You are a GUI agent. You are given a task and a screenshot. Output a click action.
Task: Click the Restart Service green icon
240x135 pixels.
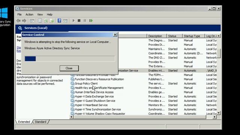(91, 21)
